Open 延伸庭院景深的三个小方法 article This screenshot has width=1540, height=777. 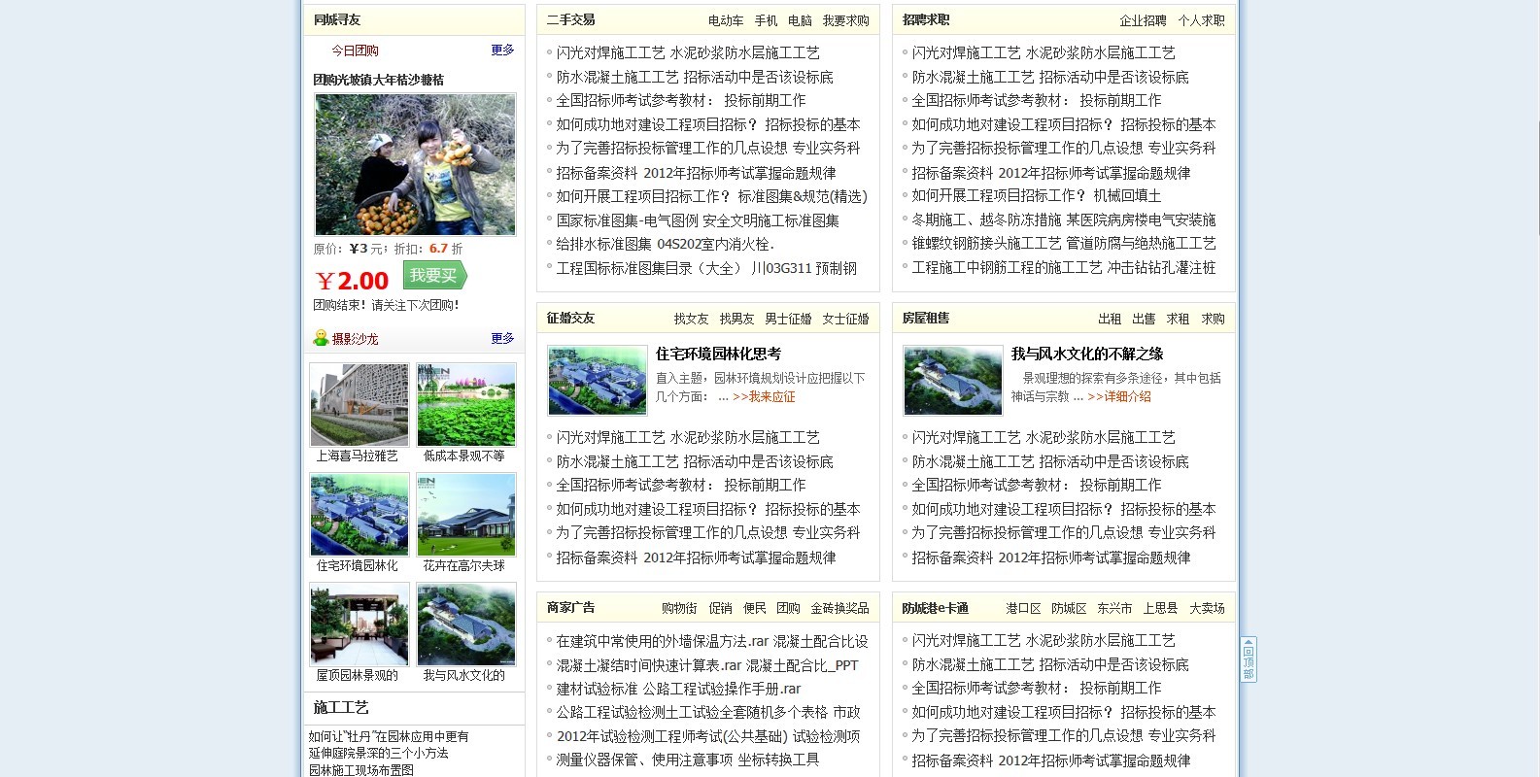coord(379,753)
